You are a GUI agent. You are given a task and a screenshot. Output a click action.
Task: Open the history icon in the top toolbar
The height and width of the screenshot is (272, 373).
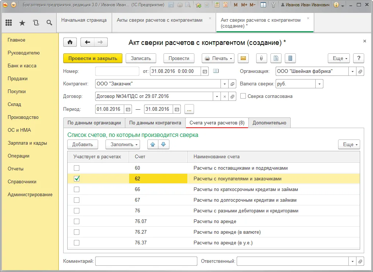pos(36,23)
